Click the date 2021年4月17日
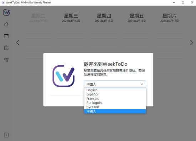Screen dimensions: 196x141 pos(169,21)
